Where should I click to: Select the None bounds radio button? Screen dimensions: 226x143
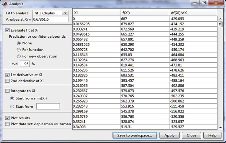[19, 43]
